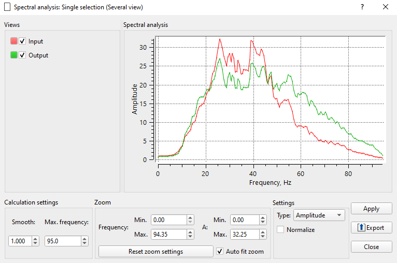Decrease Frequency Max. zoom with down arrow
The height and width of the screenshot is (263, 397).
(x=190, y=237)
